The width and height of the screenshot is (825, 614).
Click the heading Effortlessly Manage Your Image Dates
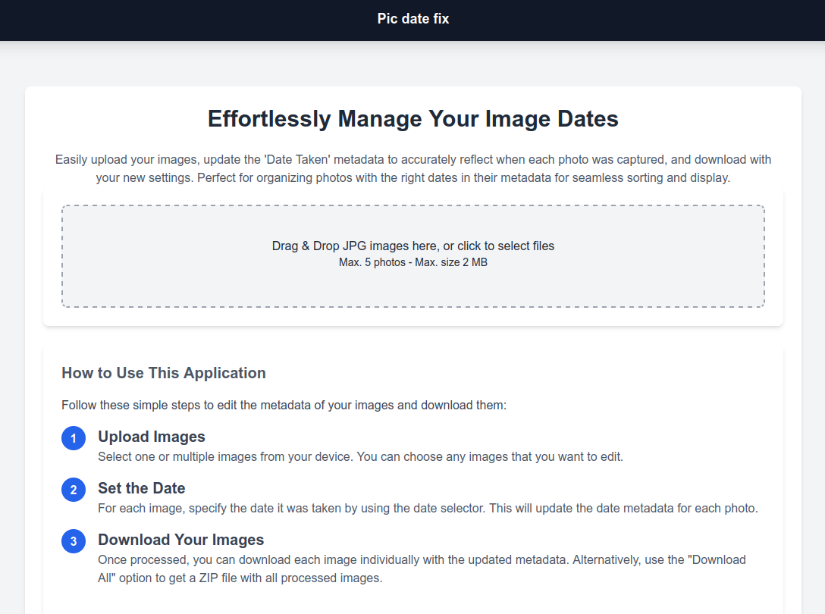tap(413, 119)
